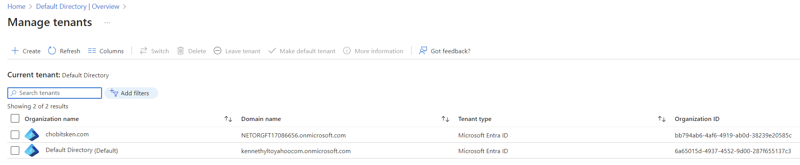800x165 pixels.
Task: Click the Create button label
Action: click(x=32, y=51)
